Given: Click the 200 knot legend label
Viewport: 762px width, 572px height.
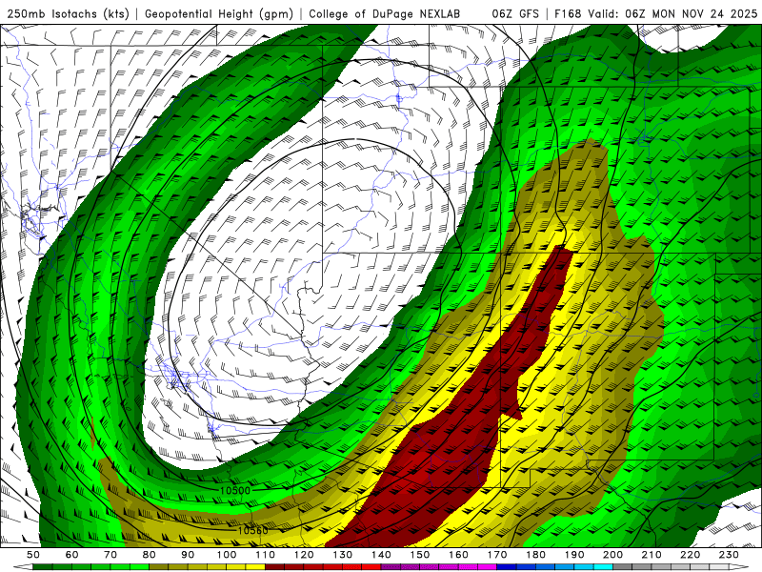Looking at the screenshot, I should pyautogui.click(x=612, y=555).
